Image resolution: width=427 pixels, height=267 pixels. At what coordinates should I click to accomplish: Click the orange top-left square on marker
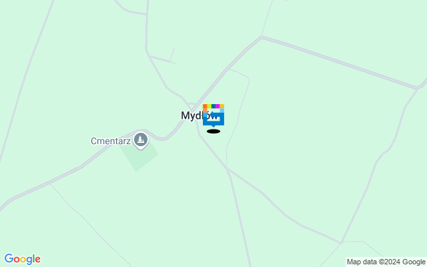[205, 106]
